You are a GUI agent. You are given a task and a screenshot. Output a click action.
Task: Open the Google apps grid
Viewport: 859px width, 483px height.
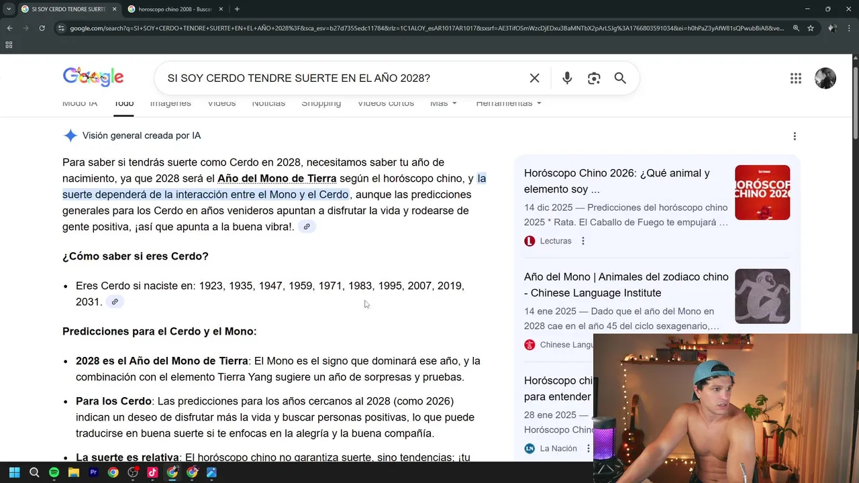[x=796, y=78]
